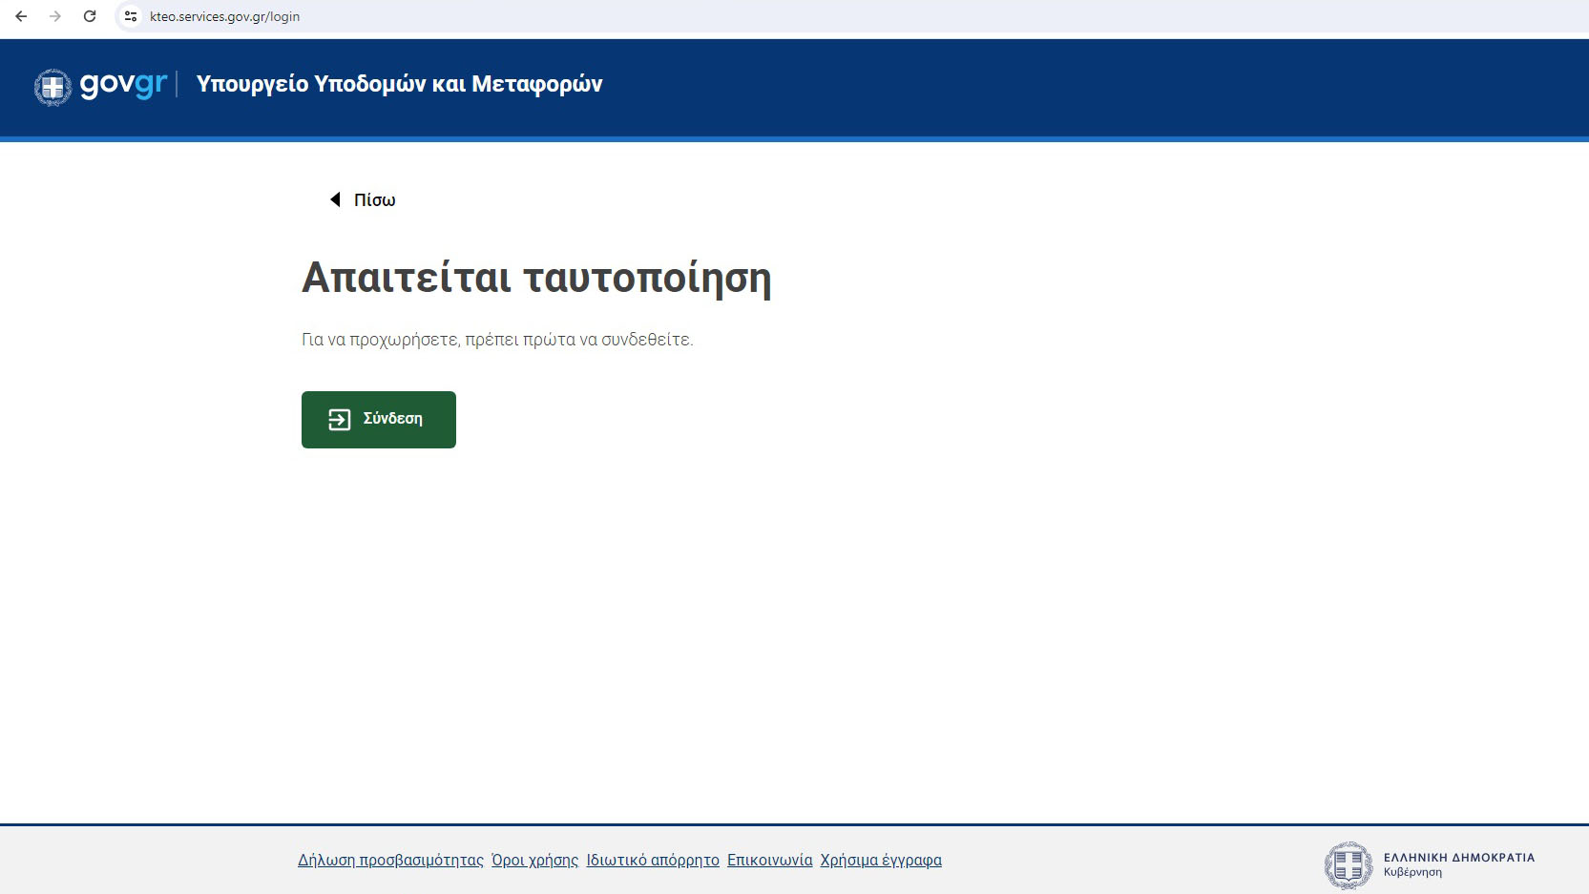Click the ΕΛΛΗΝΙΚΗ ΔΗΜΟΚΡΑΤΙΑ footer text
This screenshot has width=1589, height=894.
pos(1459,858)
